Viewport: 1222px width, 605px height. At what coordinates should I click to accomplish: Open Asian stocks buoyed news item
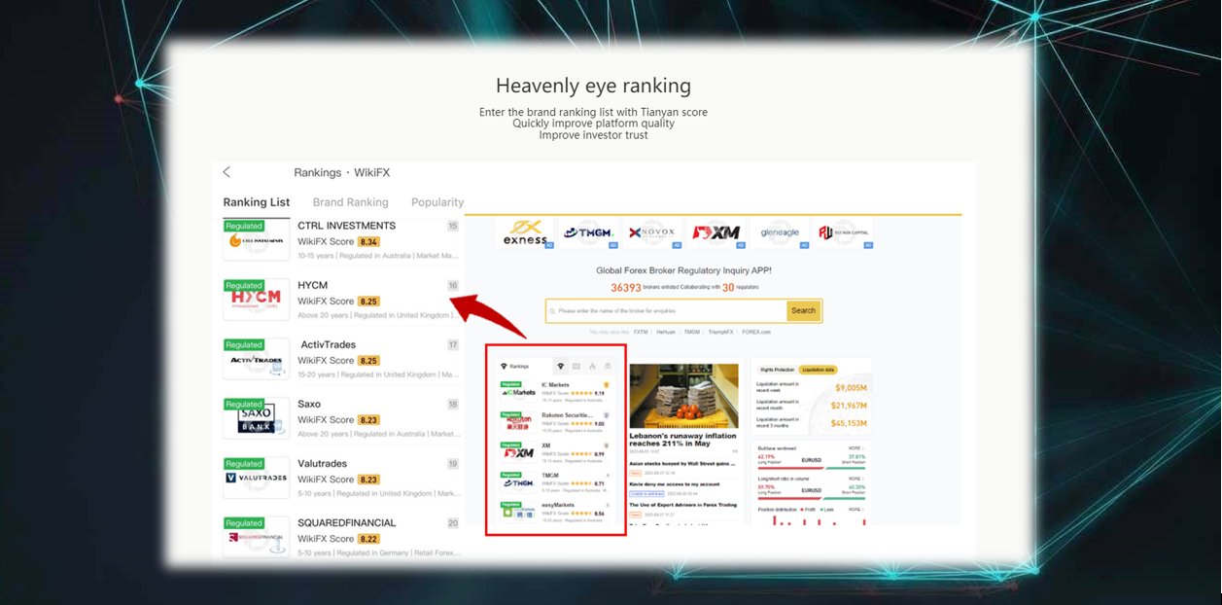[x=681, y=465]
